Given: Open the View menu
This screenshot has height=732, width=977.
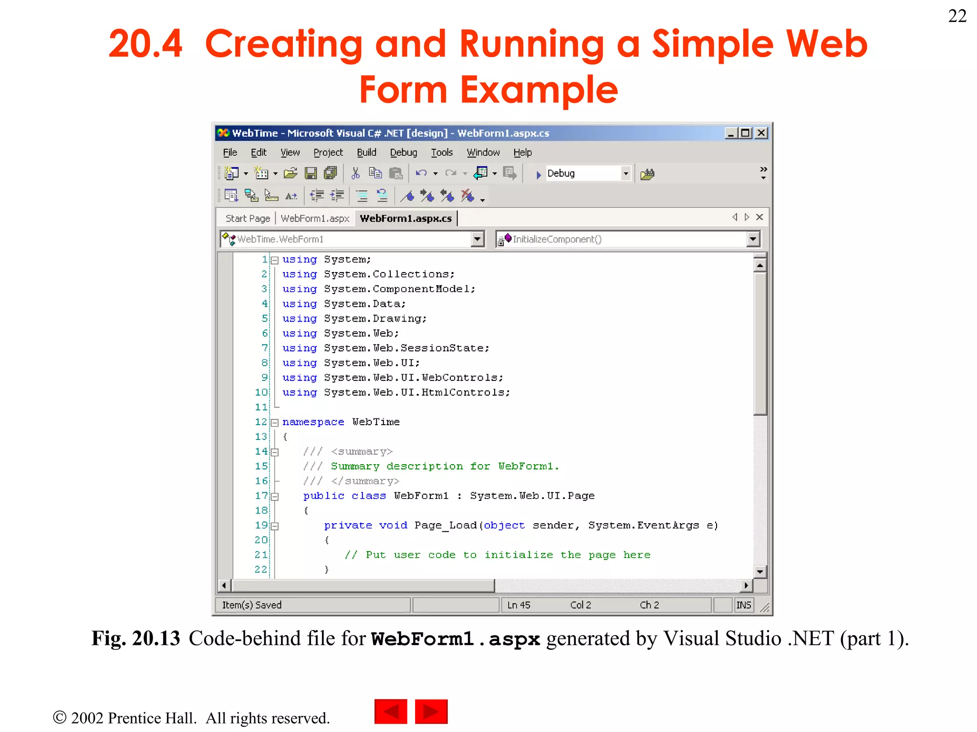Looking at the screenshot, I should click(290, 152).
